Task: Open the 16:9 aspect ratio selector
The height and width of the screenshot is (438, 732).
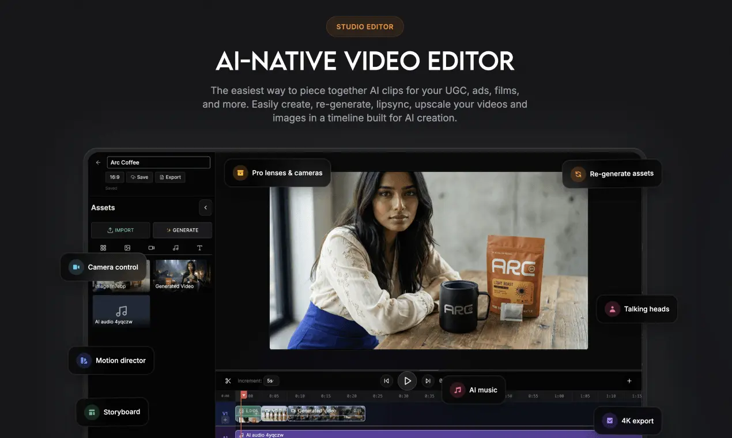Action: point(115,177)
